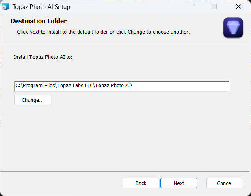The width and height of the screenshot is (251, 196).
Task: Close the Topaz Photo AI Setup dialog
Action: click(x=238, y=6)
